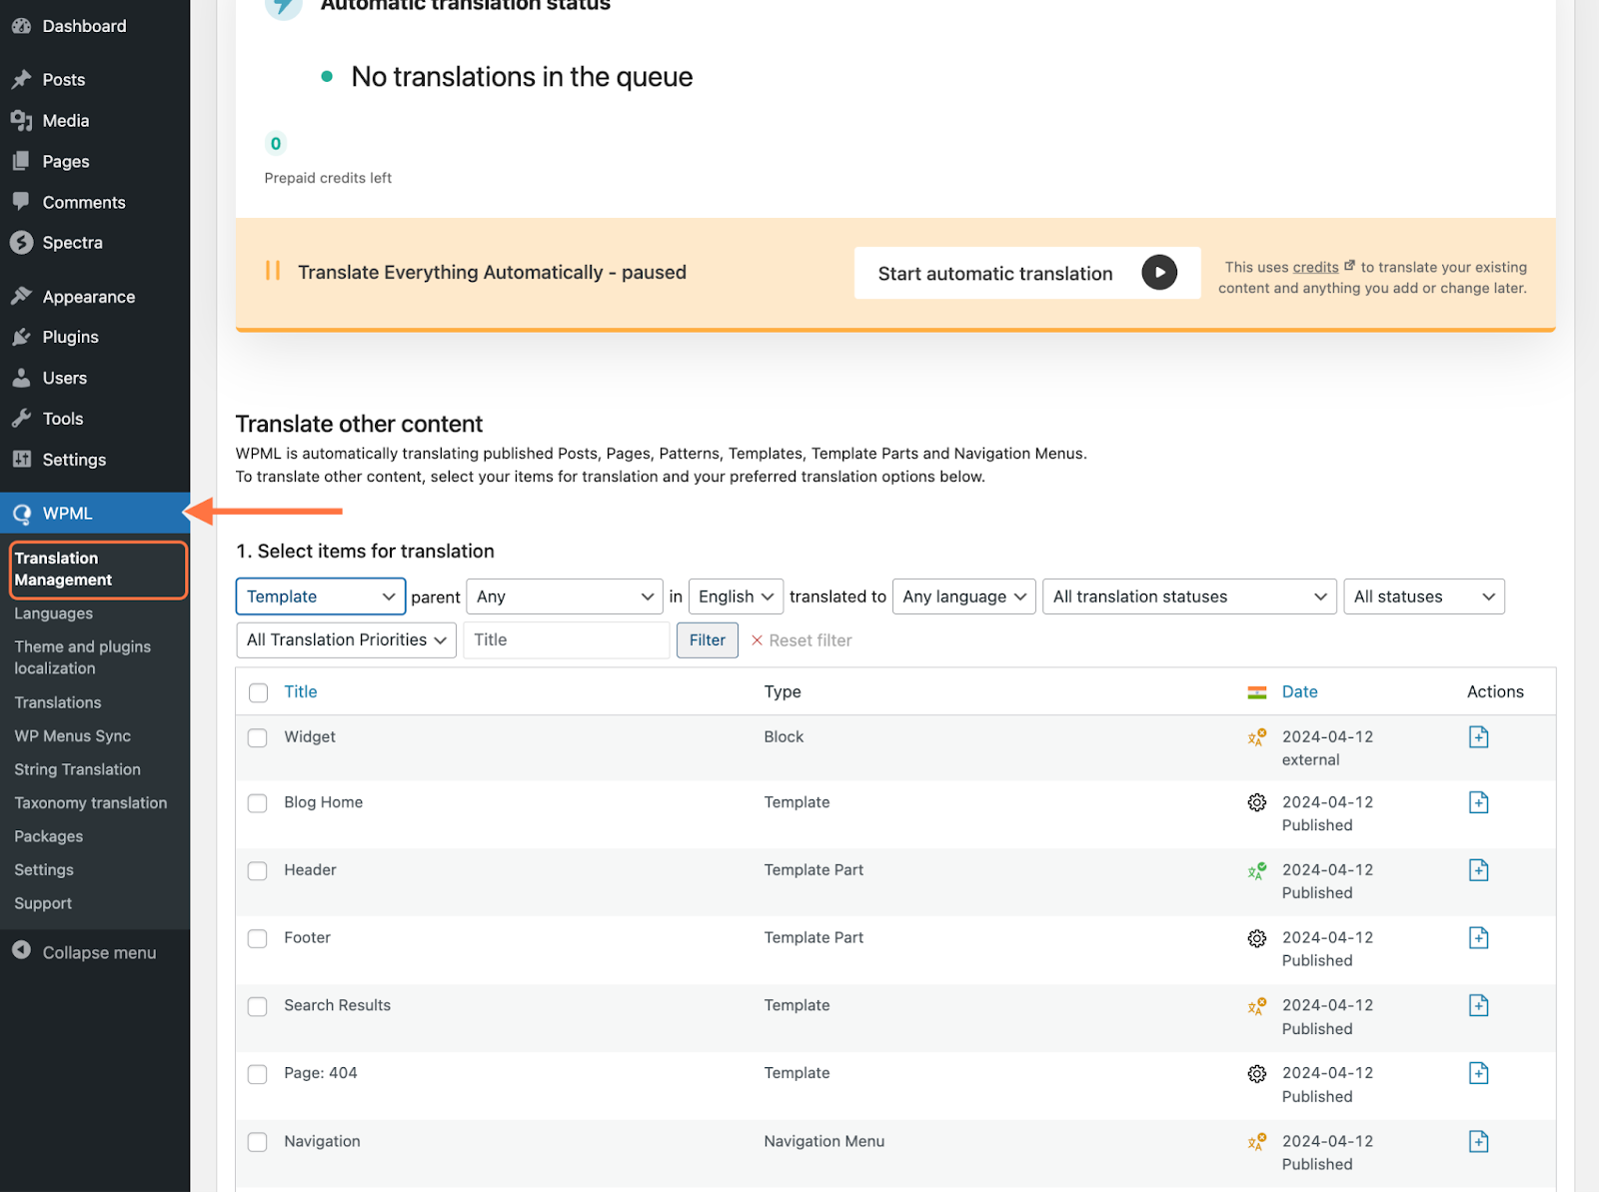Open the WPML menu in the sidebar
This screenshot has width=1599, height=1192.
[x=66, y=513]
